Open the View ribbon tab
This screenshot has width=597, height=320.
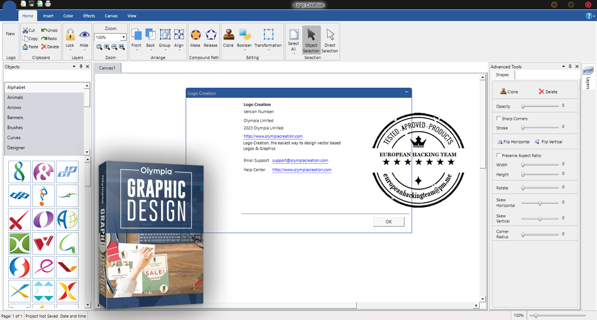click(132, 16)
